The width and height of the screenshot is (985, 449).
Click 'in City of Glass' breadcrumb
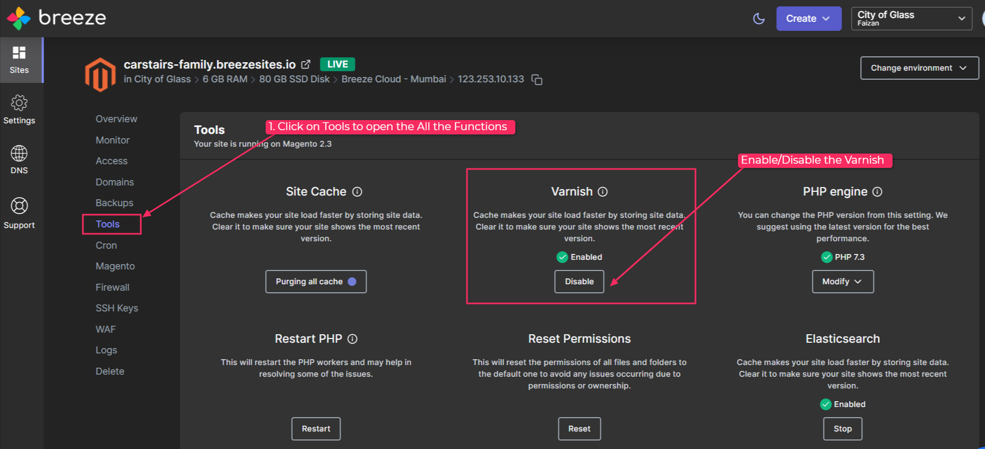pyautogui.click(x=157, y=79)
